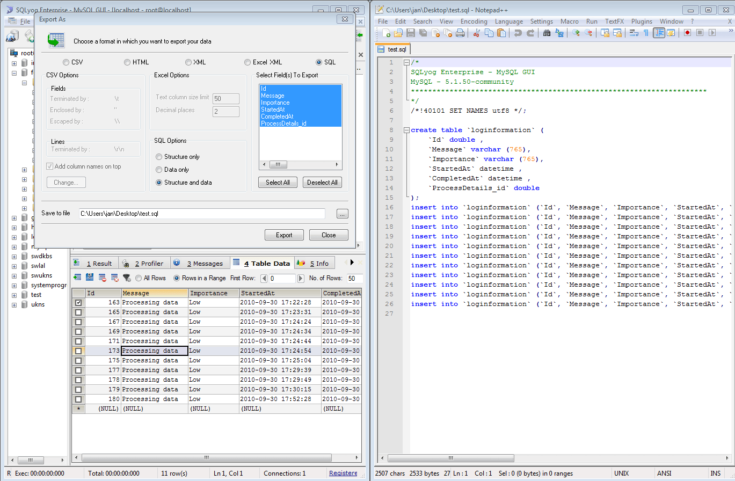Click the First Row previous arrow stepper

click(x=264, y=278)
